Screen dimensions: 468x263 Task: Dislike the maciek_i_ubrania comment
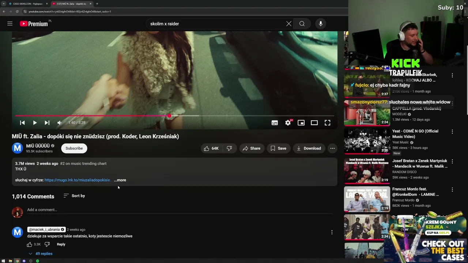click(47, 244)
